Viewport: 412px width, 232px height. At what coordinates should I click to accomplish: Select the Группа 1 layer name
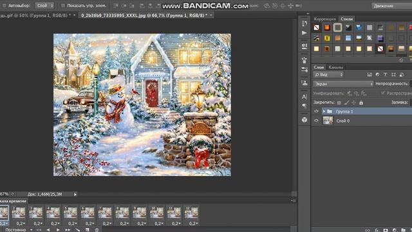point(344,111)
